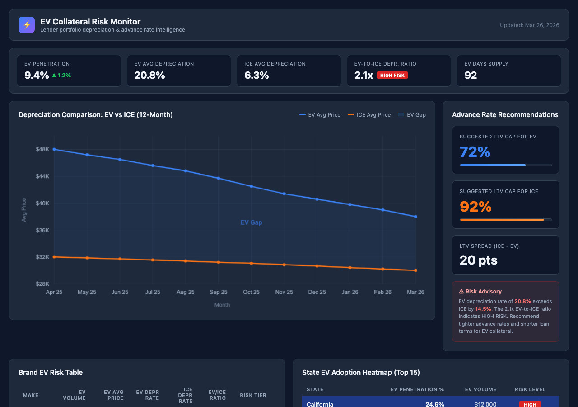Click the final Mar 26 point on EV line

tap(415, 216)
